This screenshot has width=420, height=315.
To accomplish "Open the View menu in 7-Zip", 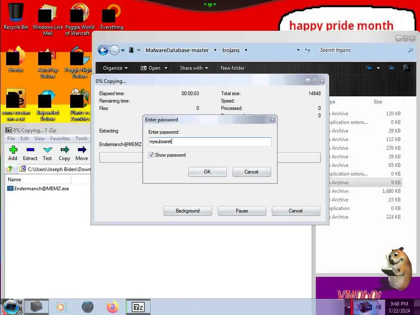I will pos(39,139).
